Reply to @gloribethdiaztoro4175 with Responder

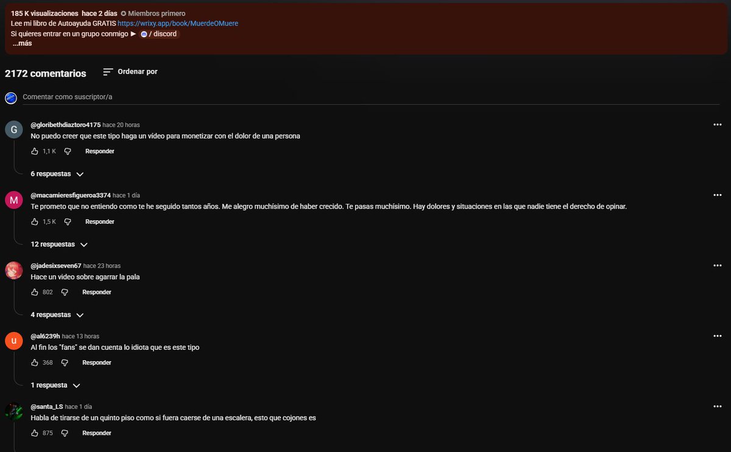pyautogui.click(x=99, y=151)
